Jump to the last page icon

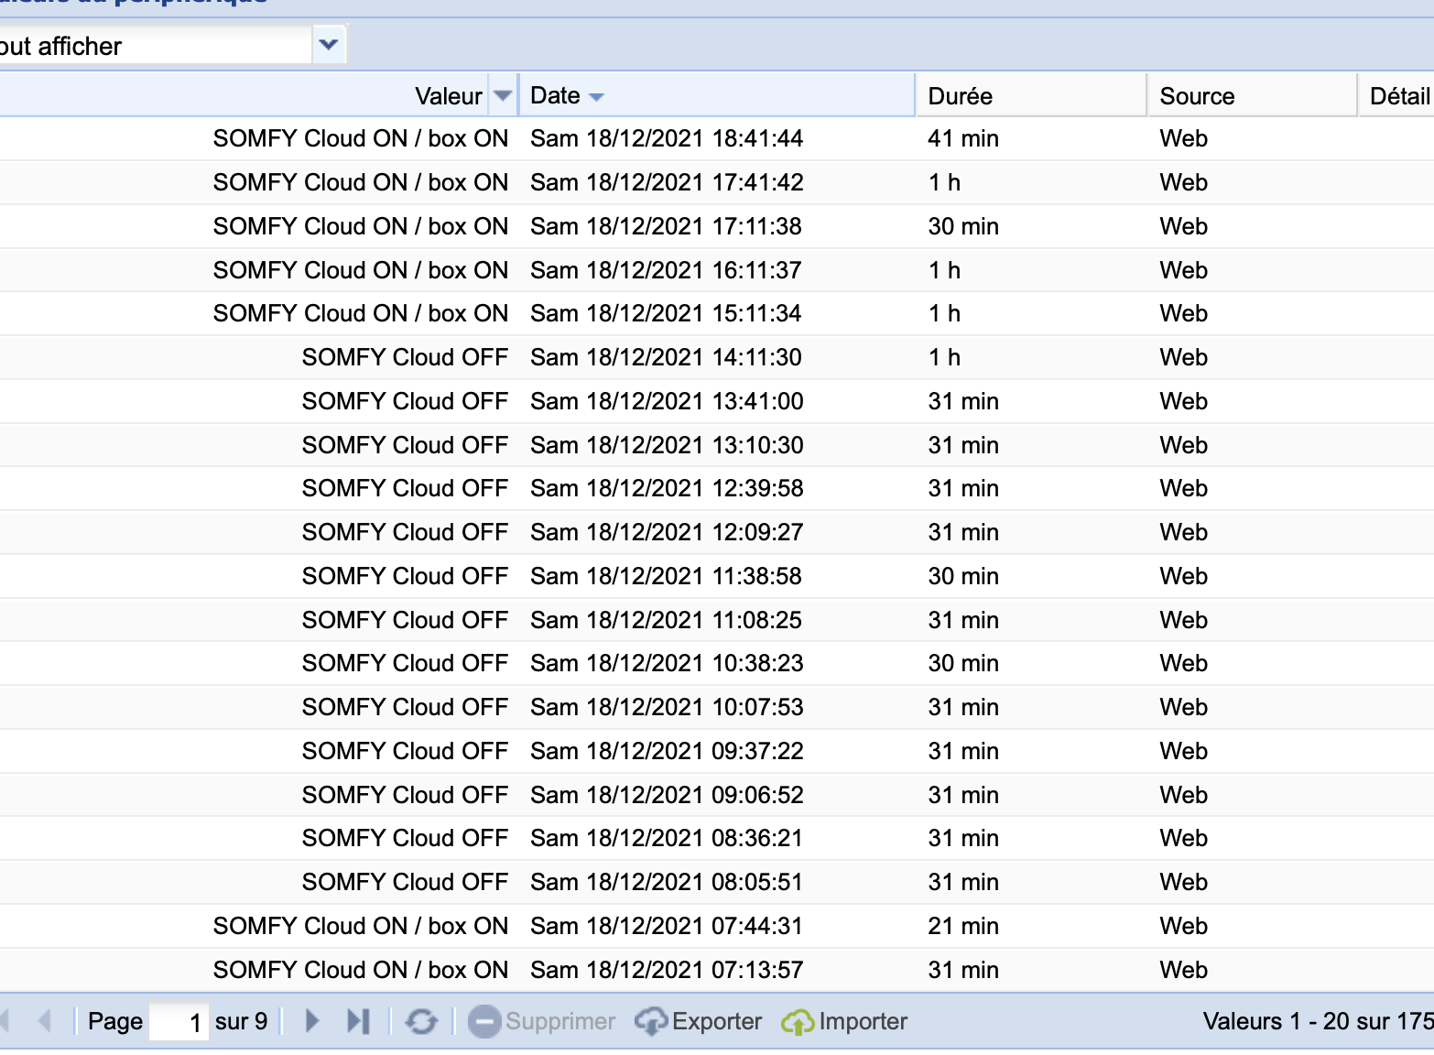click(358, 1020)
